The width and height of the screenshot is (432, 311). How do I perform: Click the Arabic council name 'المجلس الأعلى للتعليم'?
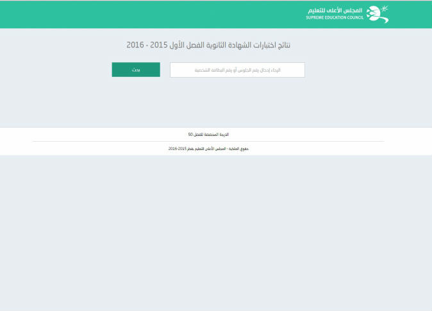[x=335, y=10]
